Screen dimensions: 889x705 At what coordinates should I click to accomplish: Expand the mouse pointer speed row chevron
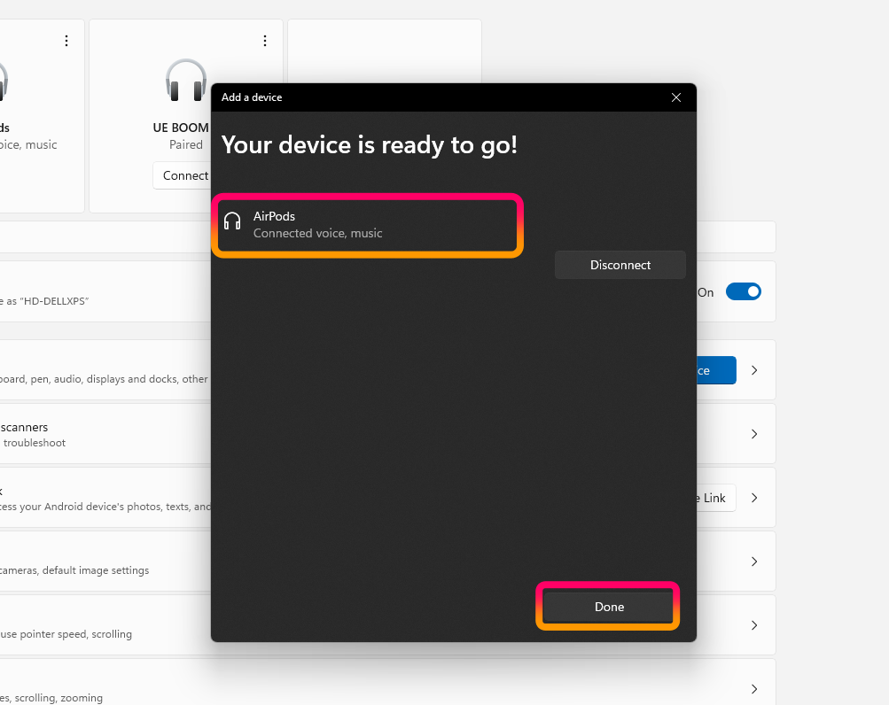pyautogui.click(x=754, y=625)
